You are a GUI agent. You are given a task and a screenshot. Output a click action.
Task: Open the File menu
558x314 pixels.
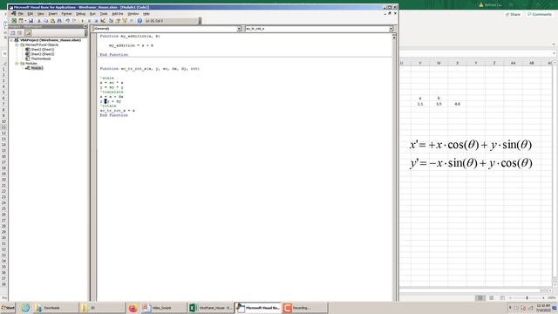pyautogui.click(x=20, y=14)
